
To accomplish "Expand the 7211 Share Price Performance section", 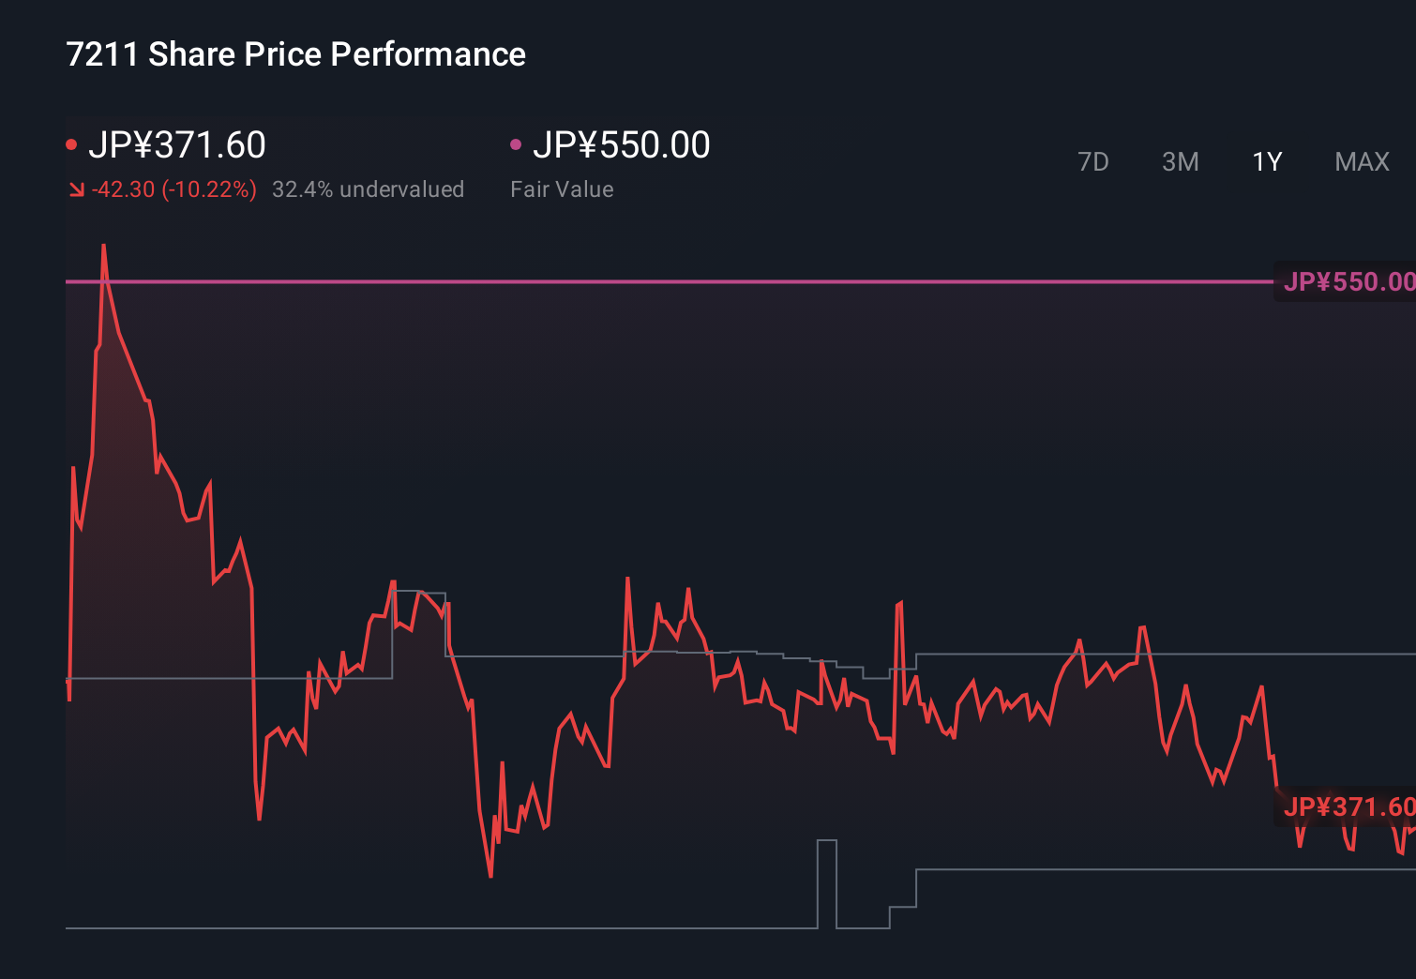I will pos(294,53).
